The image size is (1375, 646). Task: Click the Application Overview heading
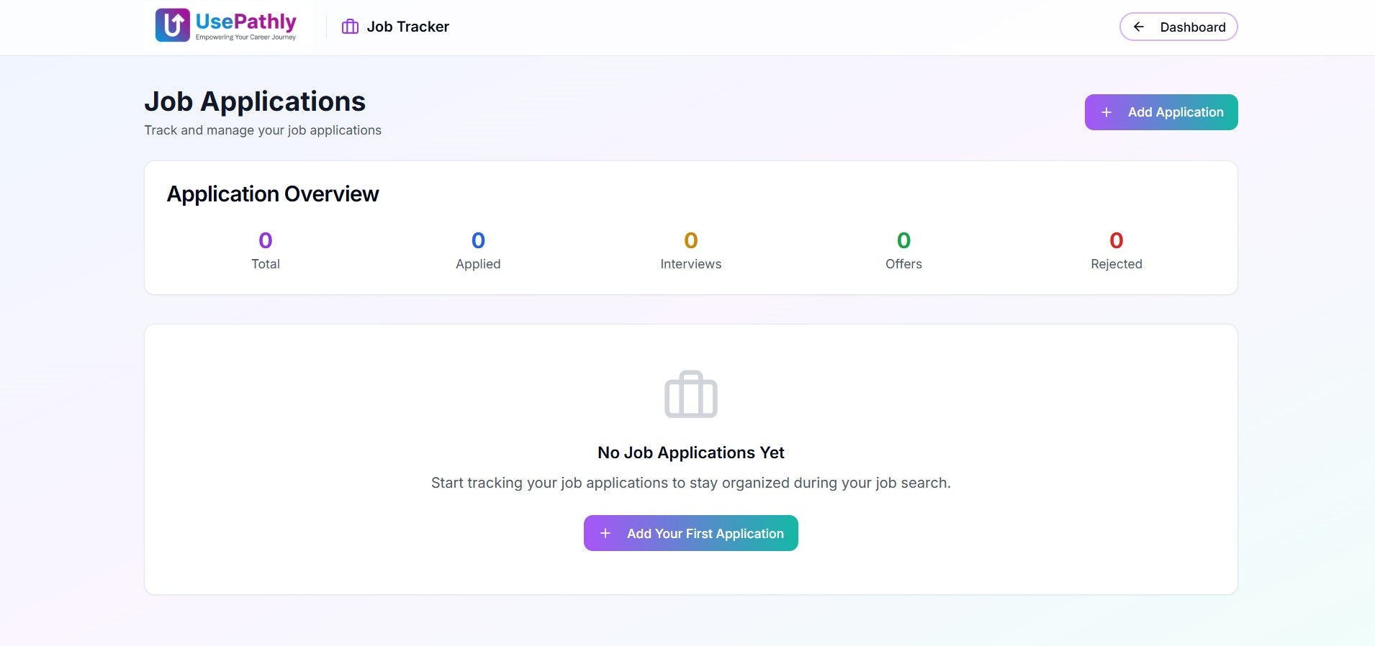[273, 194]
